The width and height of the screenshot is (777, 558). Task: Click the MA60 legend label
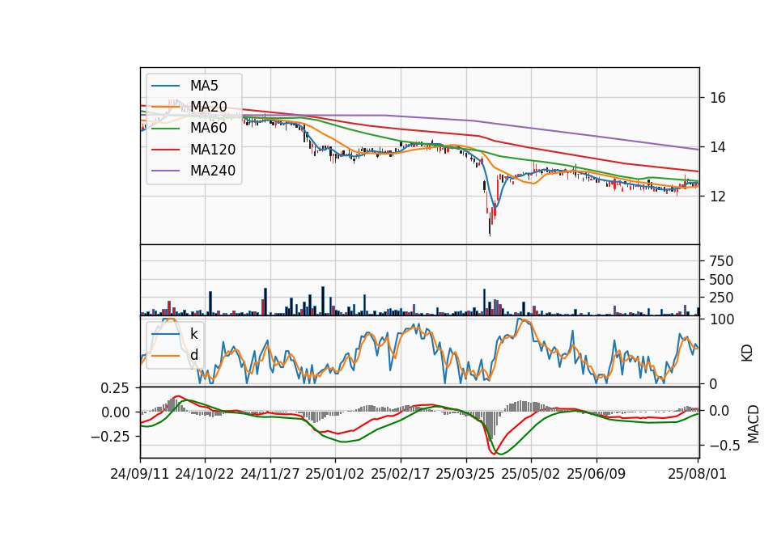click(x=209, y=129)
